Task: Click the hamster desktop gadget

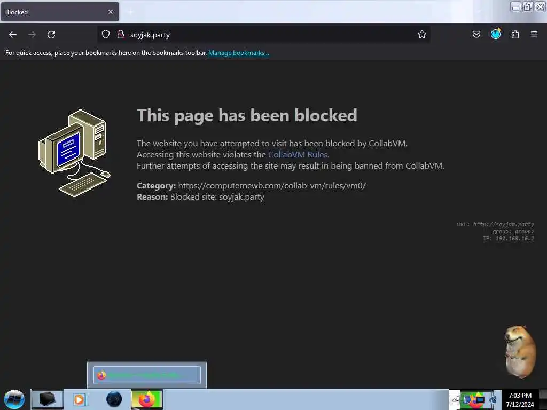Action: click(x=520, y=352)
